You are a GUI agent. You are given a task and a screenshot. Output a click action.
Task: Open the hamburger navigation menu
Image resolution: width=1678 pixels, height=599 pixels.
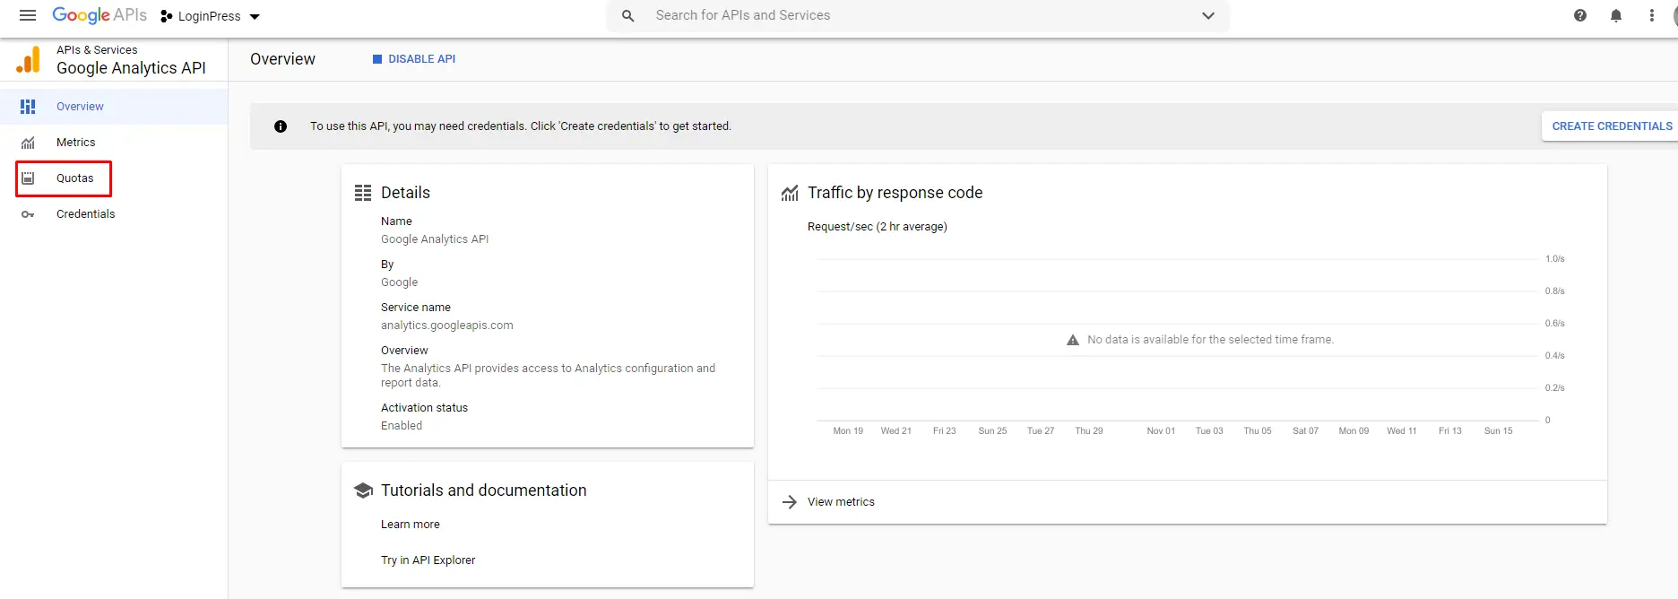pyautogui.click(x=28, y=15)
